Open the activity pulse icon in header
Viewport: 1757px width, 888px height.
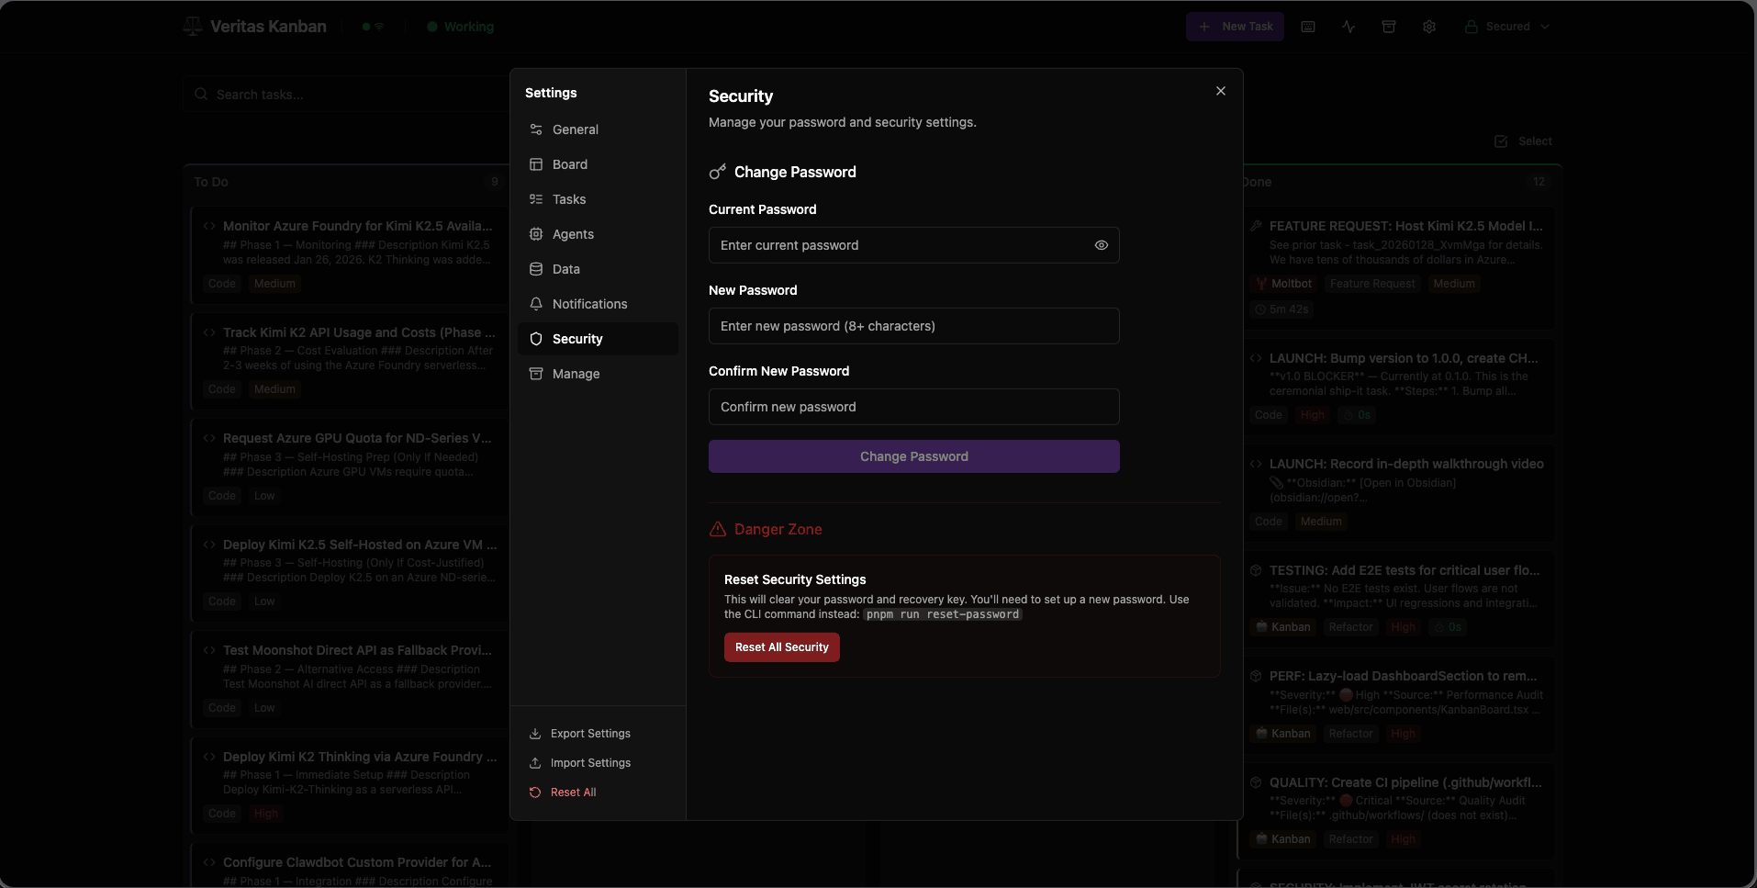point(1348,27)
